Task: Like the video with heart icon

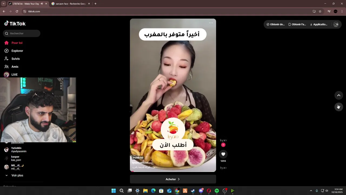Action: 223,154
